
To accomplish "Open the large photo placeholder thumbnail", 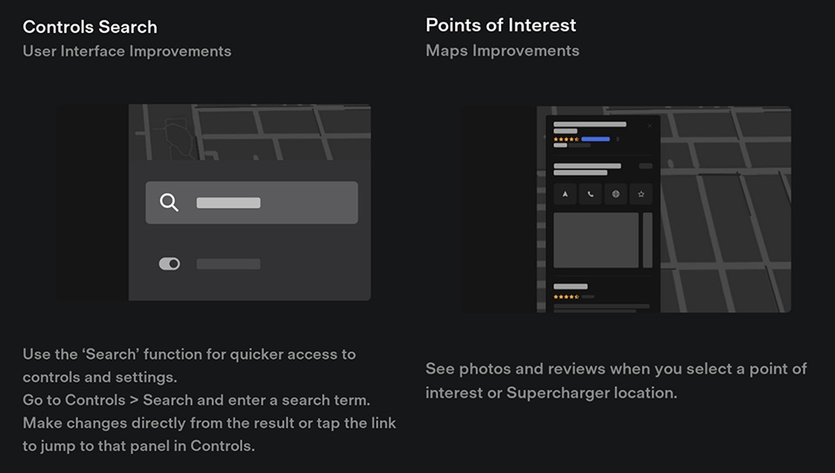I will [x=596, y=240].
